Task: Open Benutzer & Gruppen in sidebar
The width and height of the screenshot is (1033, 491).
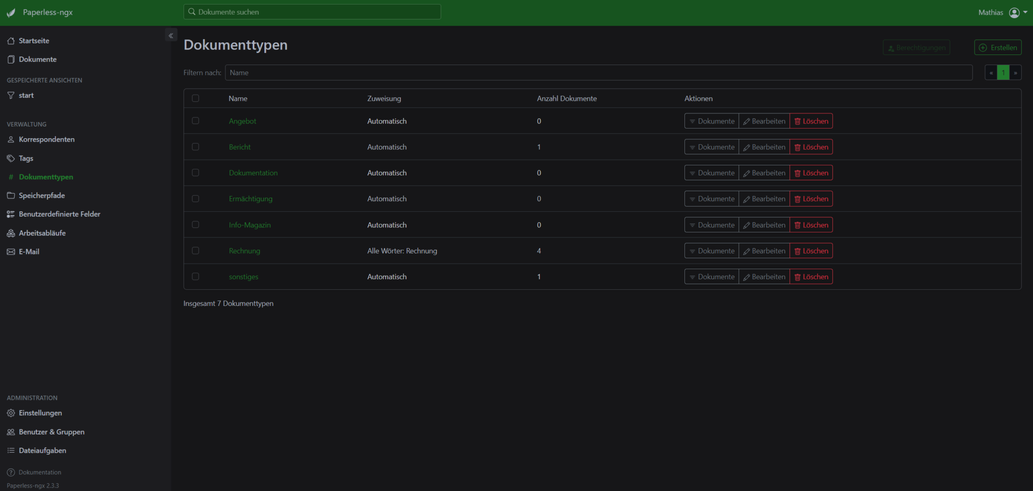Action: [x=51, y=432]
